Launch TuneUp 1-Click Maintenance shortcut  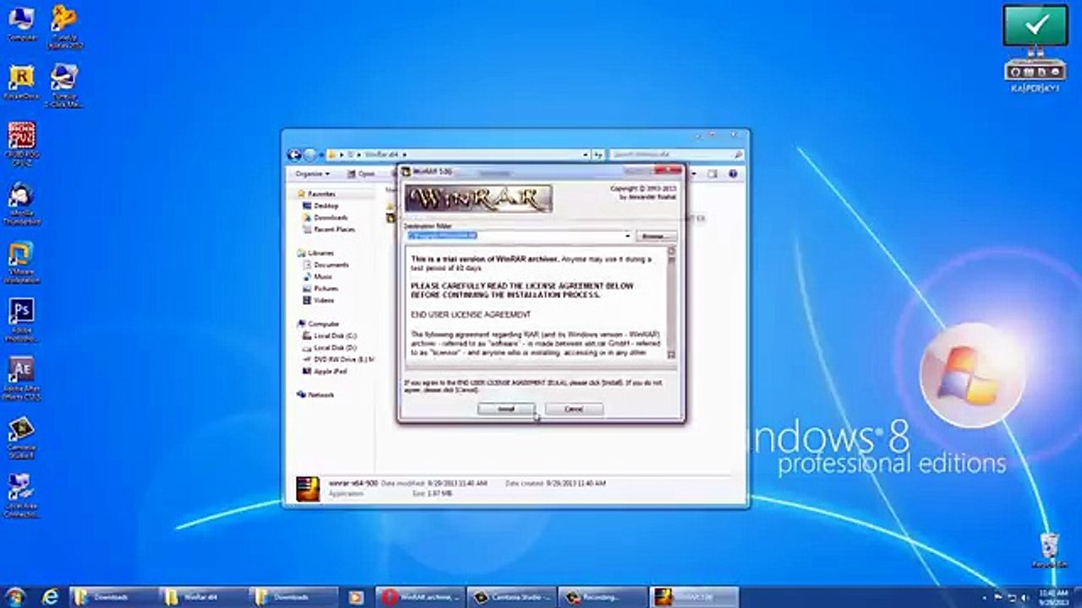click(64, 85)
